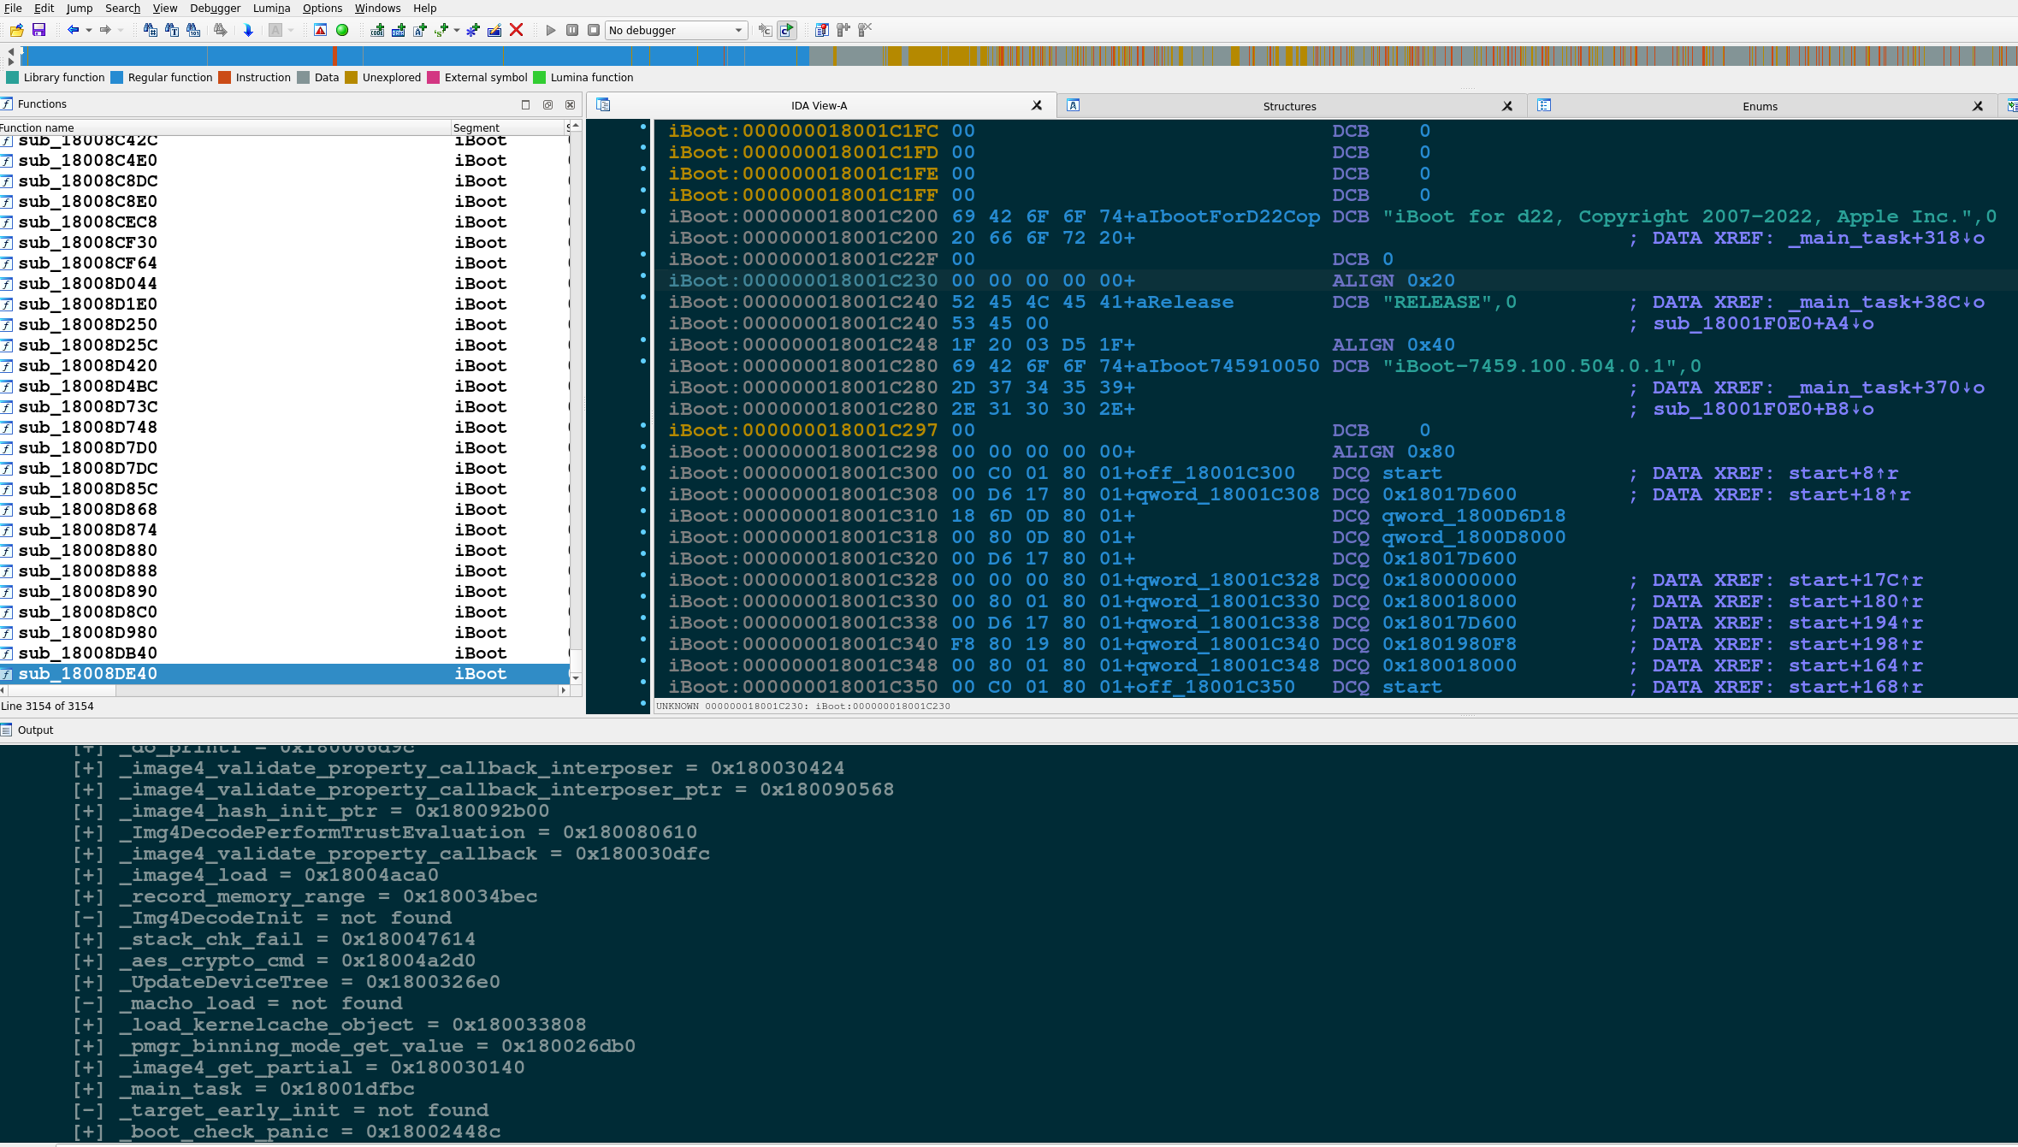Click the green circle toolbar icon
This screenshot has height=1147, width=2018.
tap(342, 30)
